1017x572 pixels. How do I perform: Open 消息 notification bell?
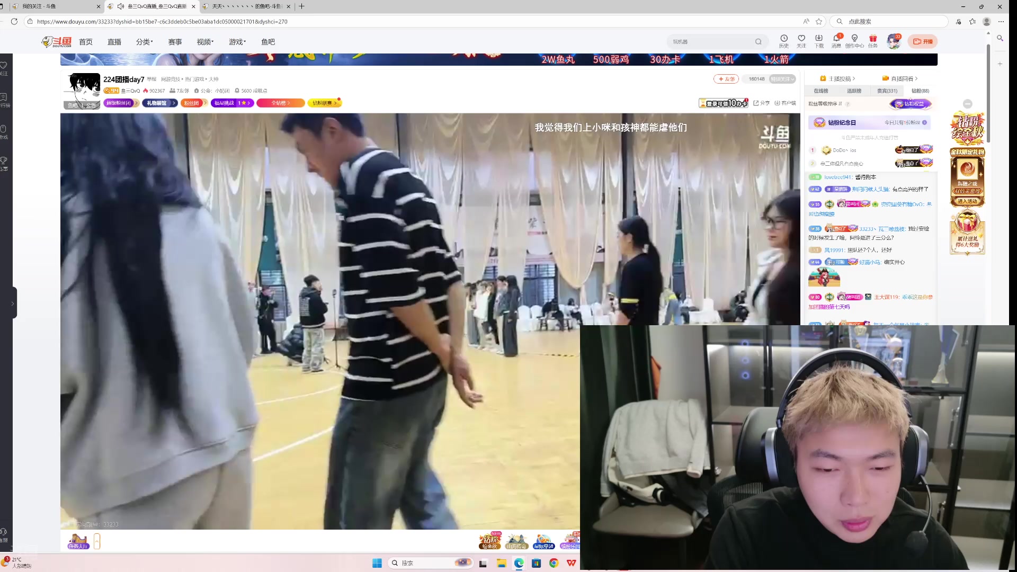(x=836, y=39)
